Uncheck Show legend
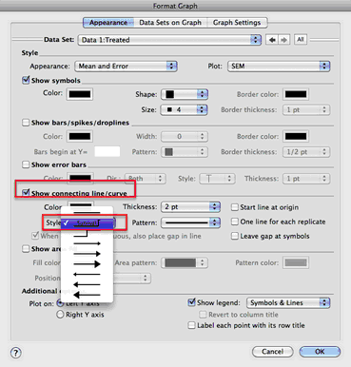The width and height of the screenshot is (351, 367). tap(191, 302)
